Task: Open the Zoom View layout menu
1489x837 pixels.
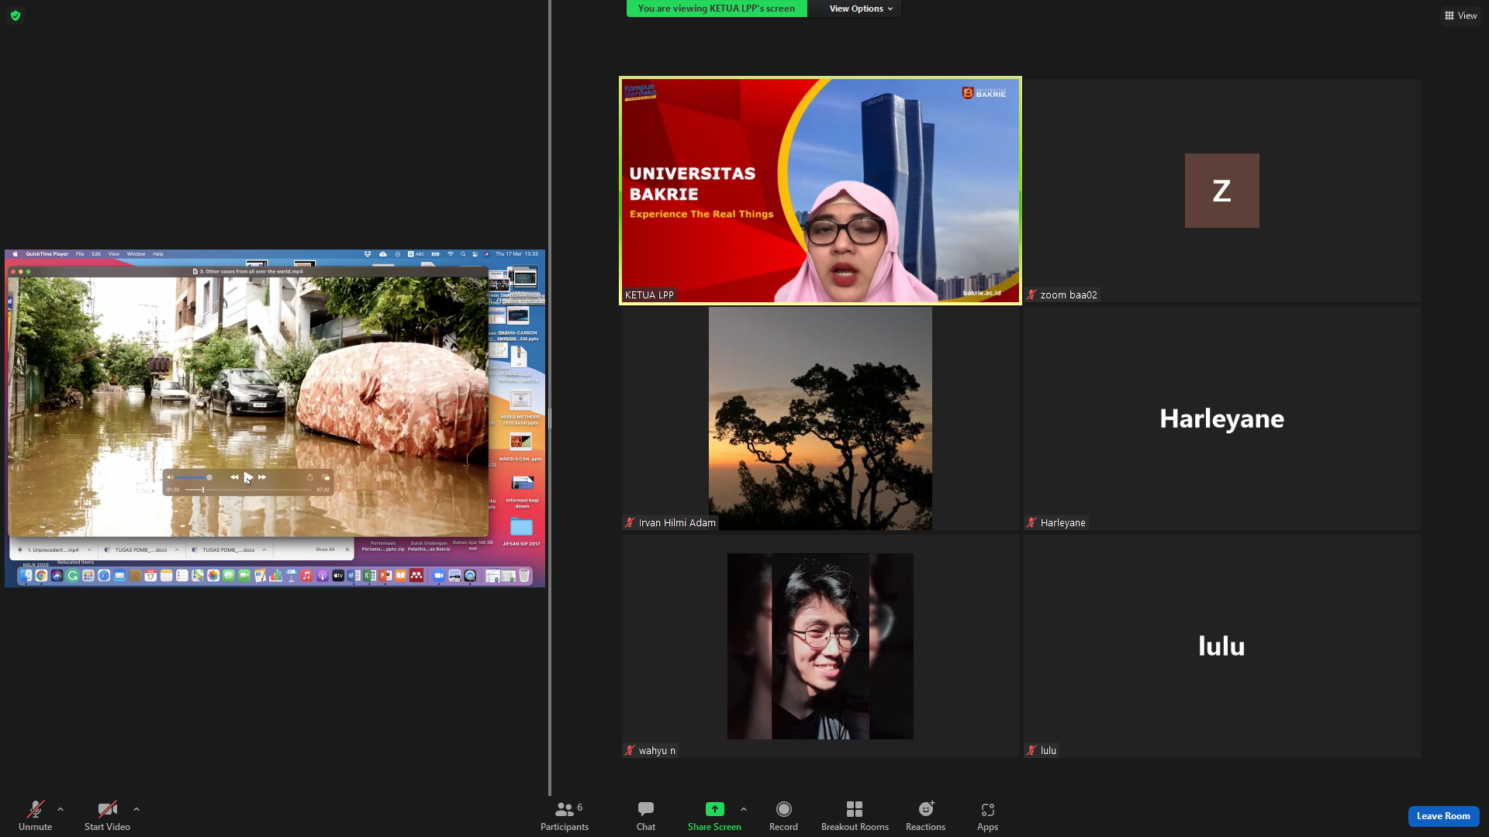Action: pyautogui.click(x=1460, y=15)
